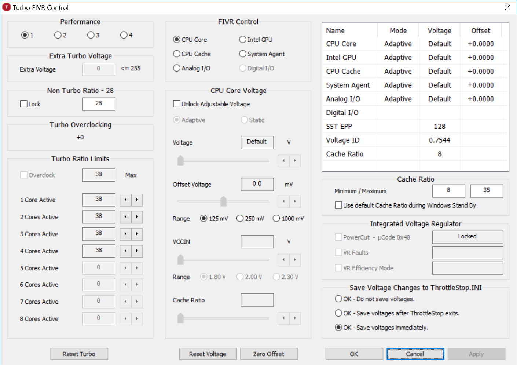Viewport: 517px width, 365px height.
Task: Click the Zero Offset button
Action: [269, 354]
